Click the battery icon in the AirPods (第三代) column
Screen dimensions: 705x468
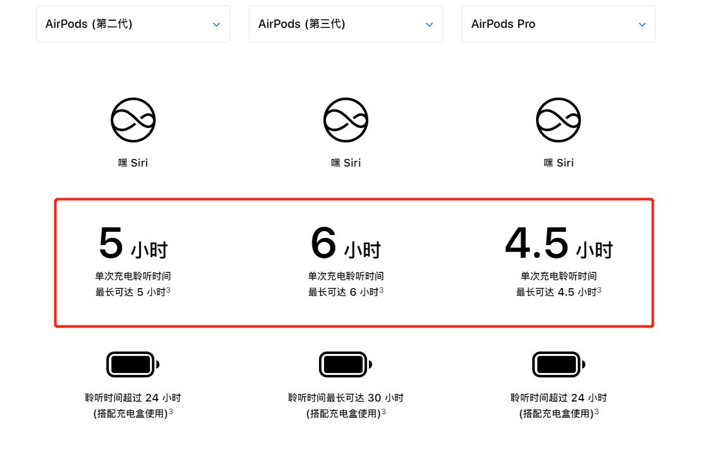[346, 365]
